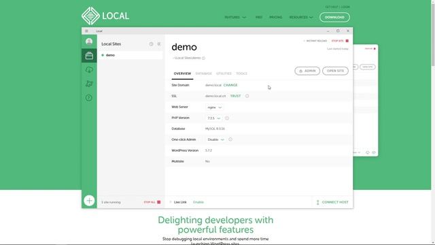Stop all running sites

tap(152, 202)
